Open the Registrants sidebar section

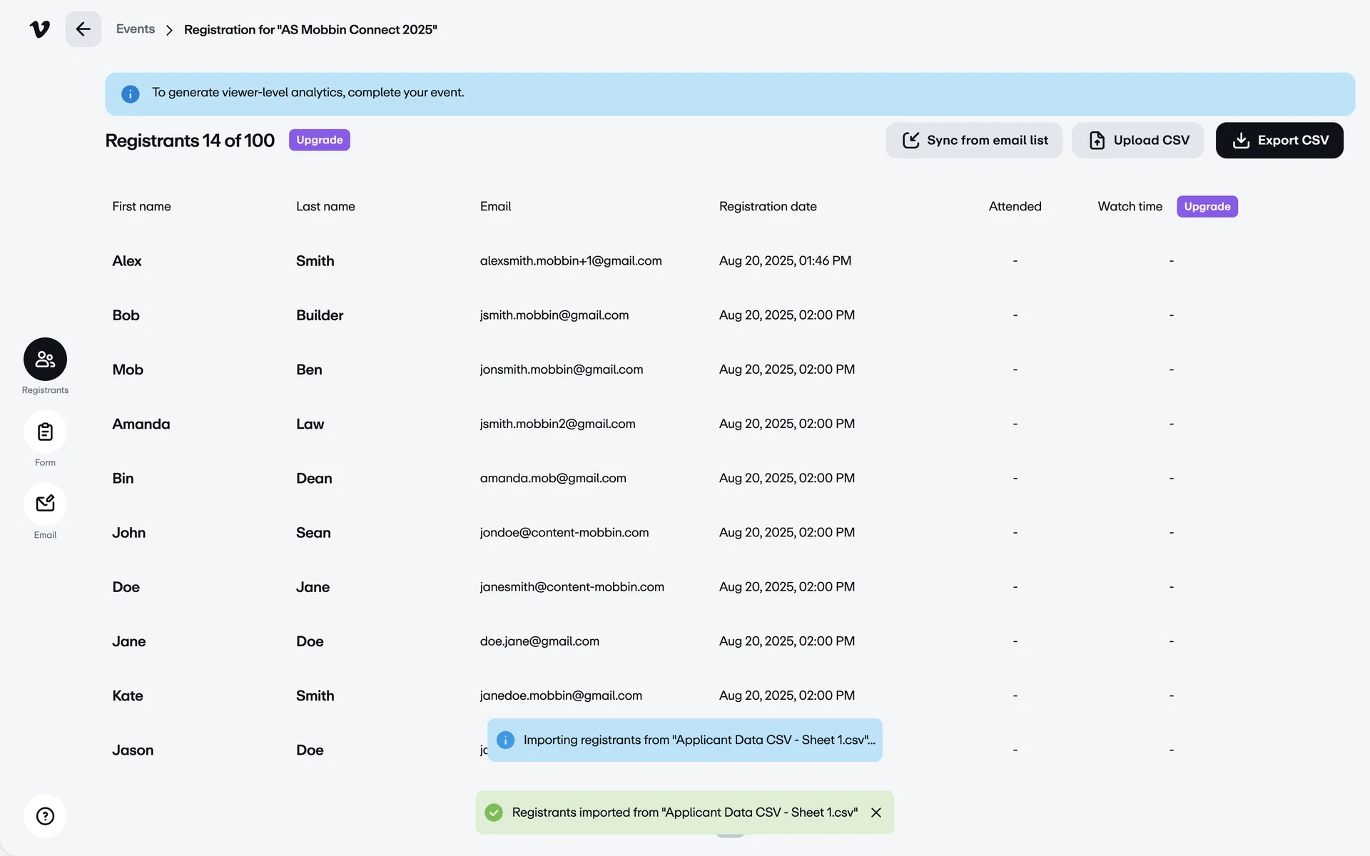45,360
